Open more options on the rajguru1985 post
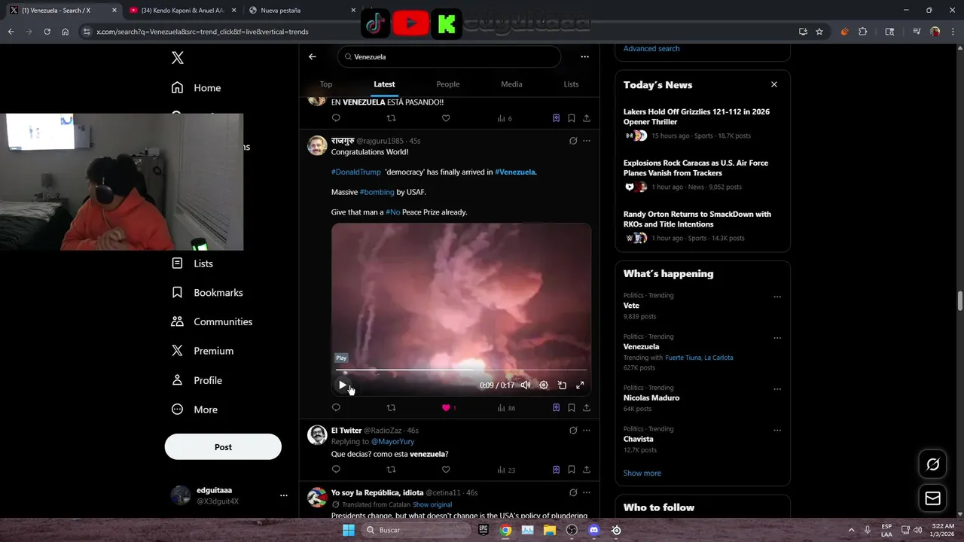The image size is (964, 542). [587, 141]
